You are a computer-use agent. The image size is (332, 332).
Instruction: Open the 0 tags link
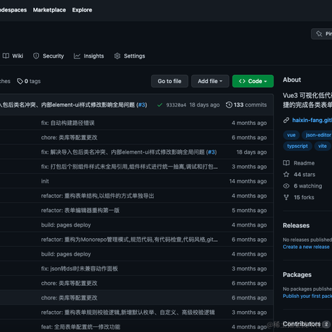tap(29, 81)
